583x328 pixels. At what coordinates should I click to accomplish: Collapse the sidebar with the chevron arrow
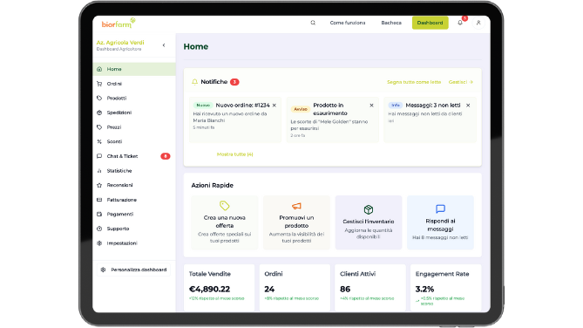pyautogui.click(x=164, y=45)
